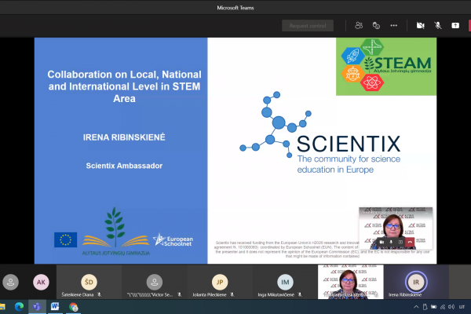
Task: Select Inga Mikutavičienė's IM avatar tile
Action: coord(285,282)
